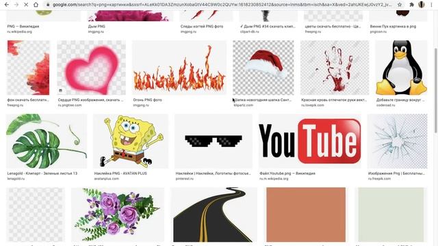
Task: Open the solid terracotta color thumbnail
Action: [x=306, y=215]
